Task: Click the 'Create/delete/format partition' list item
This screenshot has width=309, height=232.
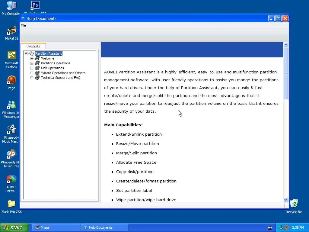Action: (x=146, y=181)
